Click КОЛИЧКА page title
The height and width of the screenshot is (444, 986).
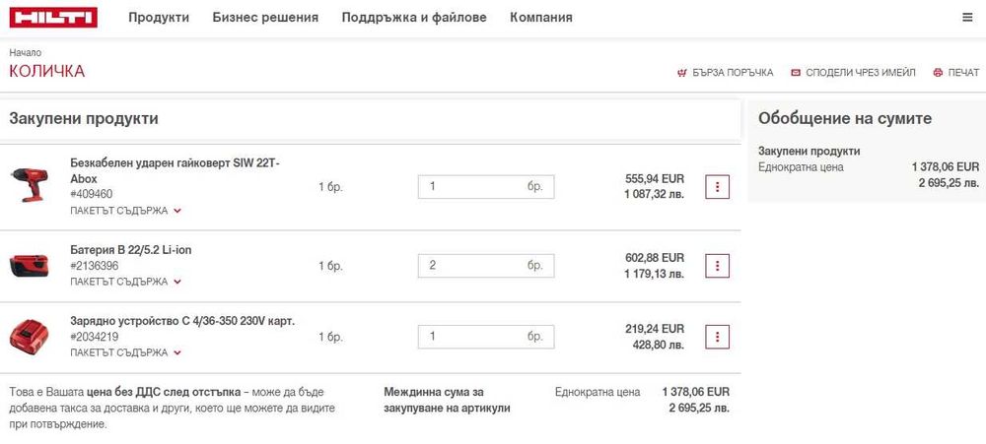(47, 72)
